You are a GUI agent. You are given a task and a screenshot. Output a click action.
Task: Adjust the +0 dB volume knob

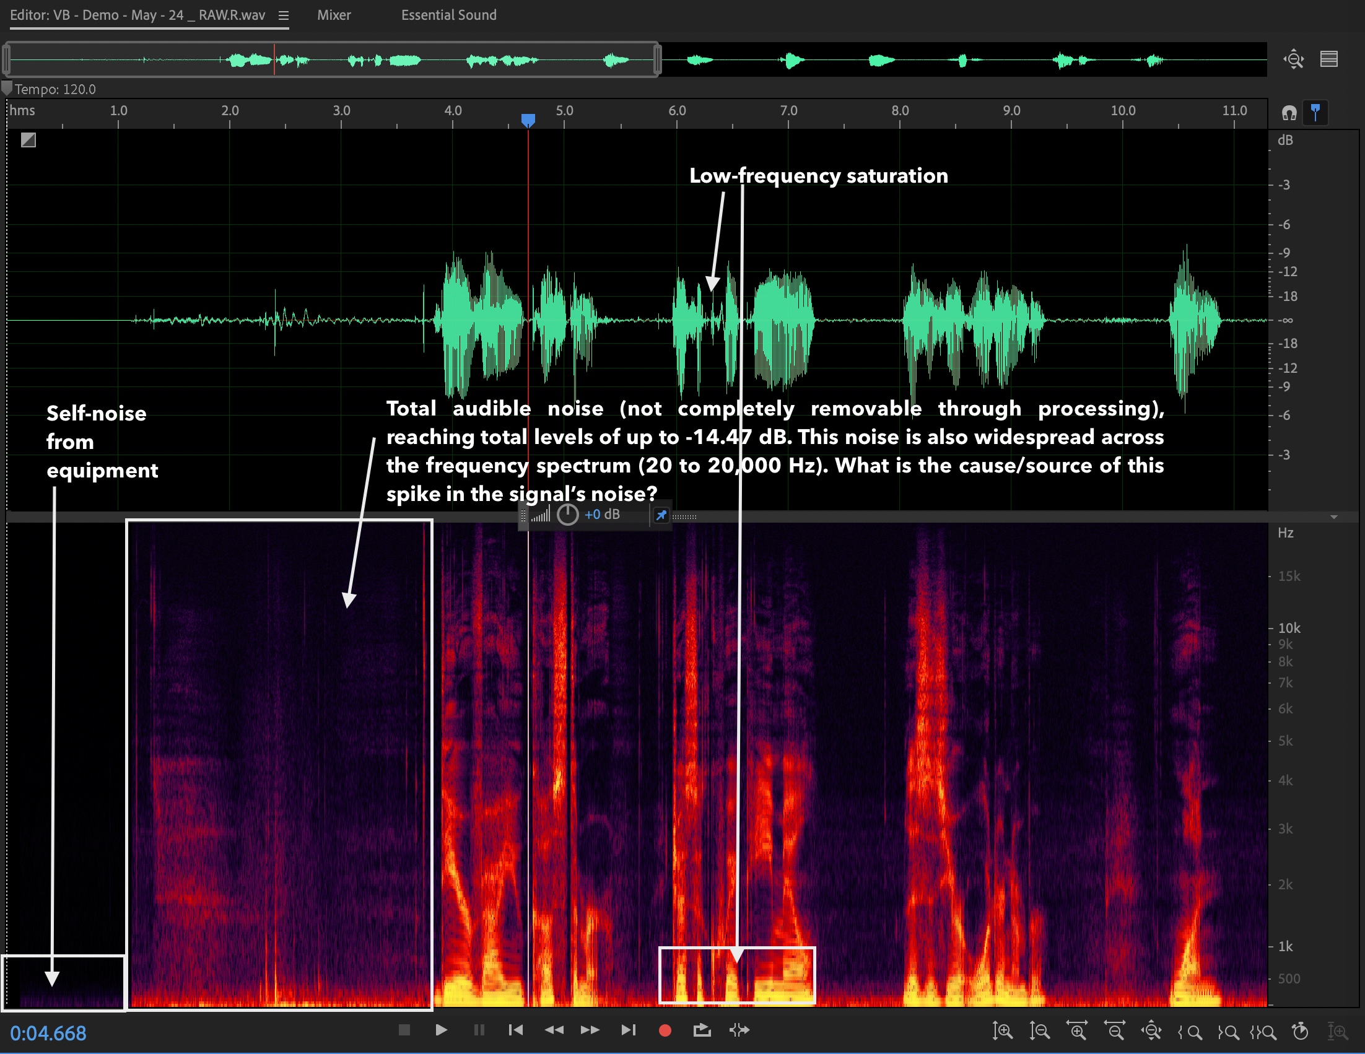[x=567, y=515]
